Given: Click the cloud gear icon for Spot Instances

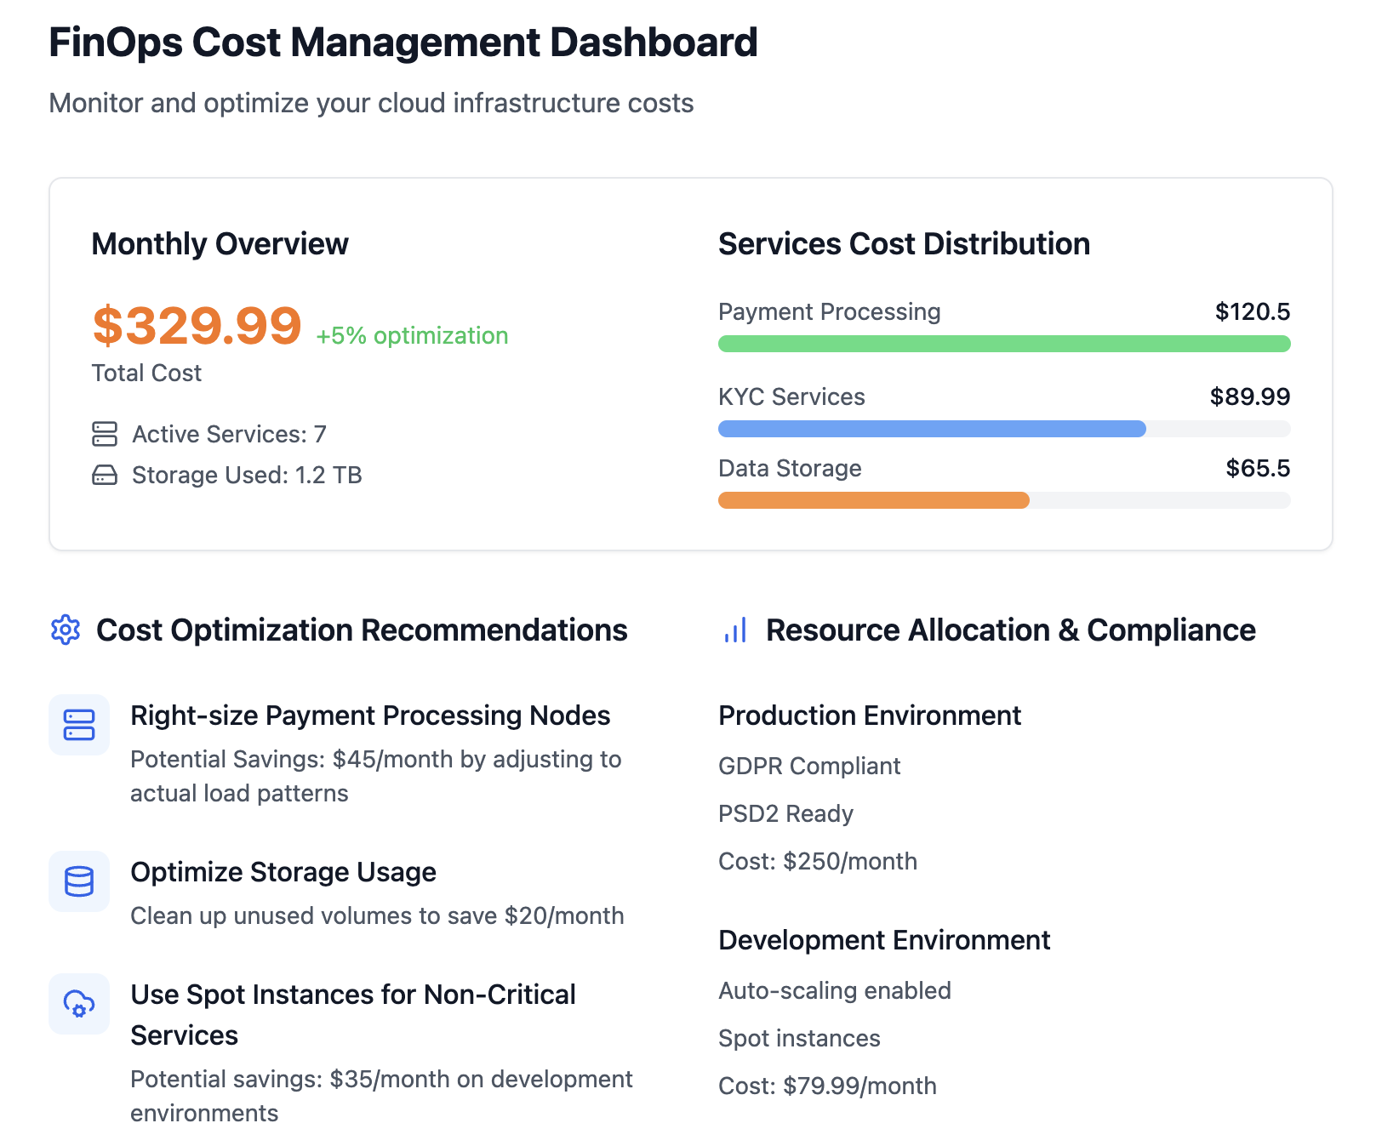Looking at the screenshot, I should coord(79,1004).
